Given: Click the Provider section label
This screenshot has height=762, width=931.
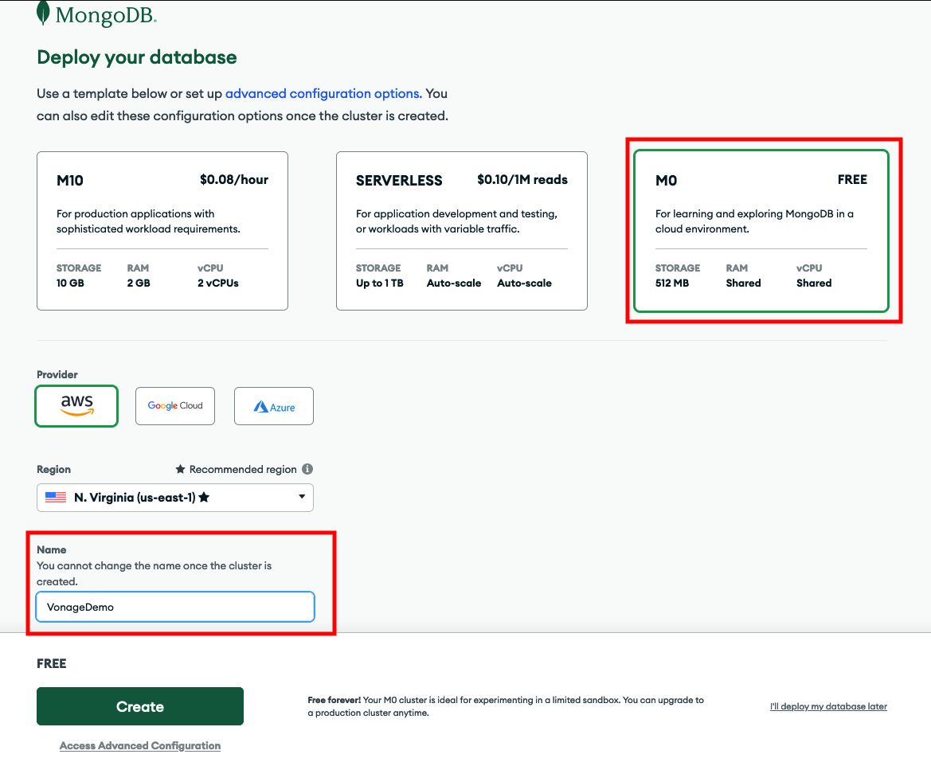Looking at the screenshot, I should tap(57, 374).
